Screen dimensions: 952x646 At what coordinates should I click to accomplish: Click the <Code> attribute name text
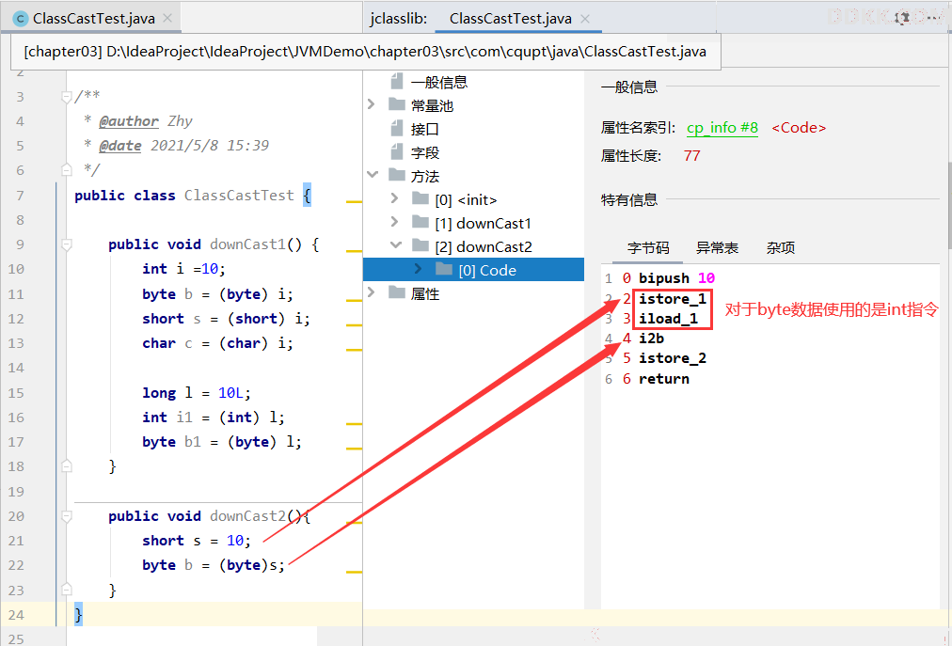[799, 128]
